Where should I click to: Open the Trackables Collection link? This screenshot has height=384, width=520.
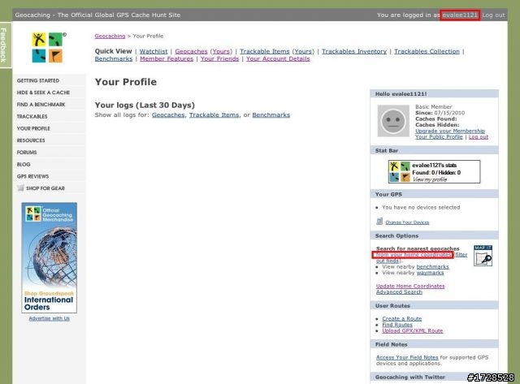427,51
